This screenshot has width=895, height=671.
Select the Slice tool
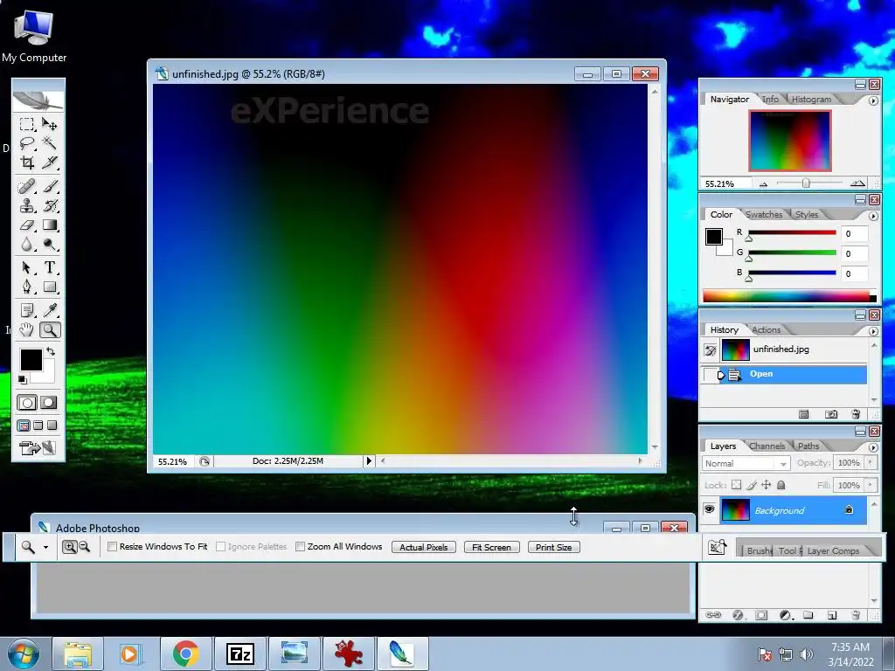[50, 163]
